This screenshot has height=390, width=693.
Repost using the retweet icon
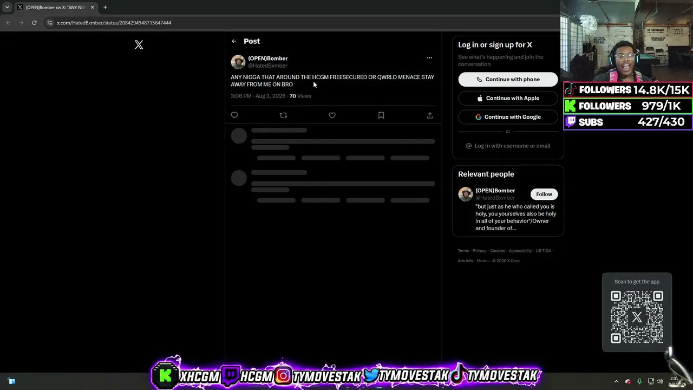(283, 115)
